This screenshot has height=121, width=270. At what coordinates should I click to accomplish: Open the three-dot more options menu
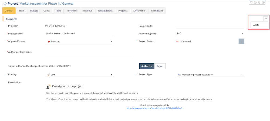click(266, 19)
